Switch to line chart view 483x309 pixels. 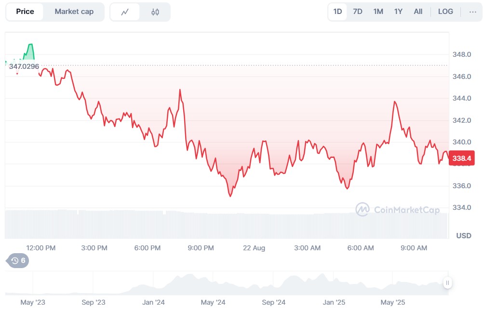125,12
